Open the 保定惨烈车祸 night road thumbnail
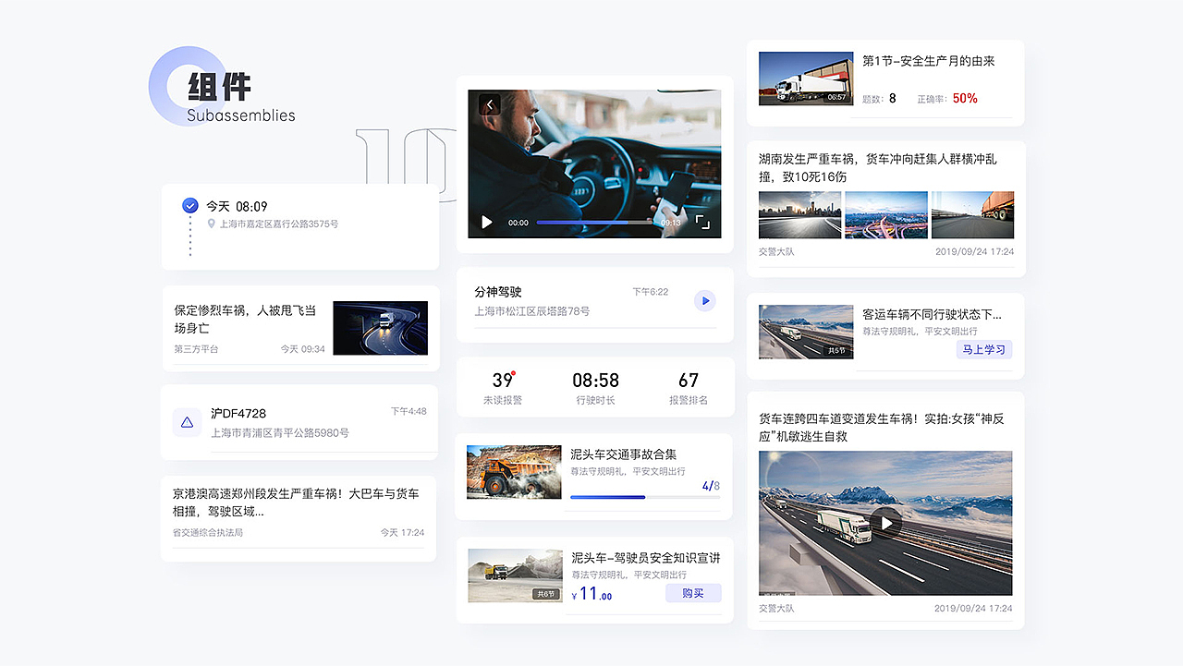Screen dimensions: 1183x666 click(380, 328)
